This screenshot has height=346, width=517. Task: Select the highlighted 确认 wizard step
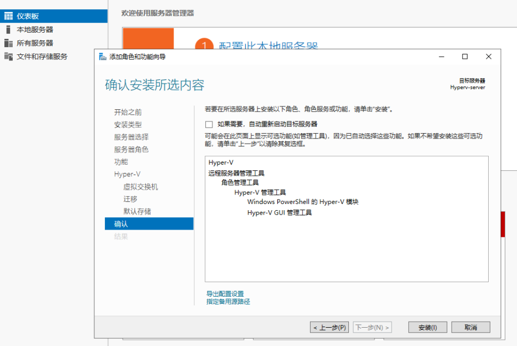point(149,224)
